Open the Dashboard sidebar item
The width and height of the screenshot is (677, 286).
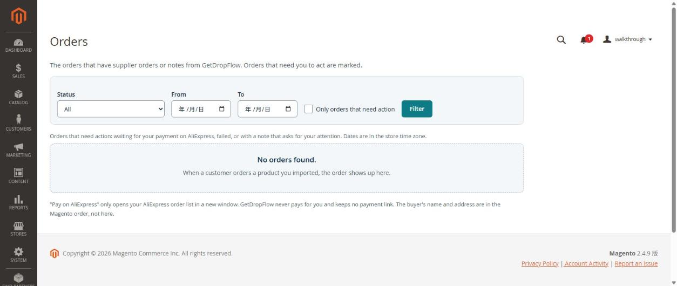coord(18,45)
